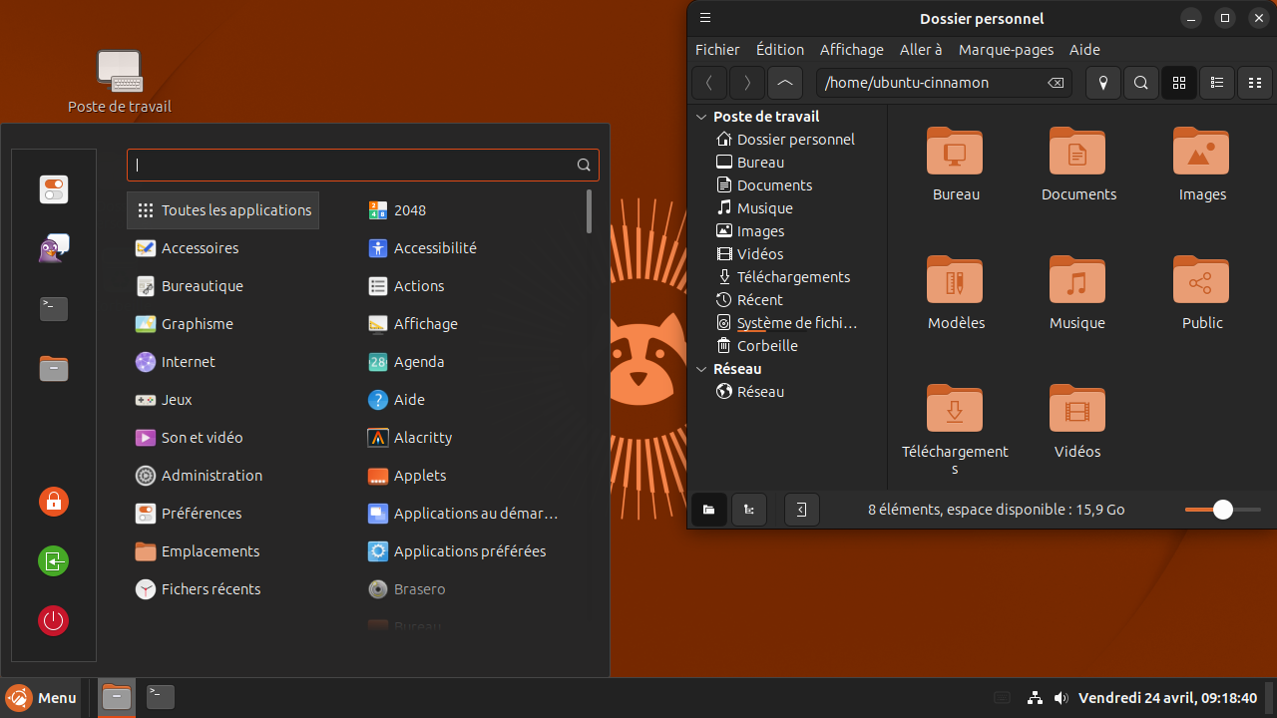
Task: Collapse the Réseau sidebar section
Action: click(x=701, y=369)
